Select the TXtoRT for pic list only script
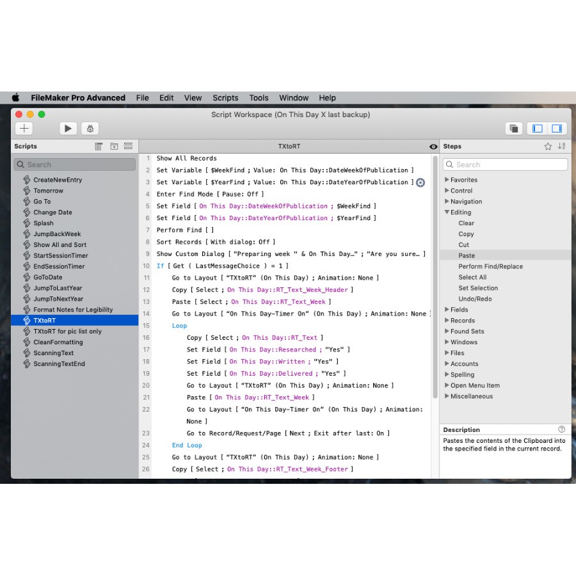Screen dimensions: 576x576 click(x=68, y=332)
